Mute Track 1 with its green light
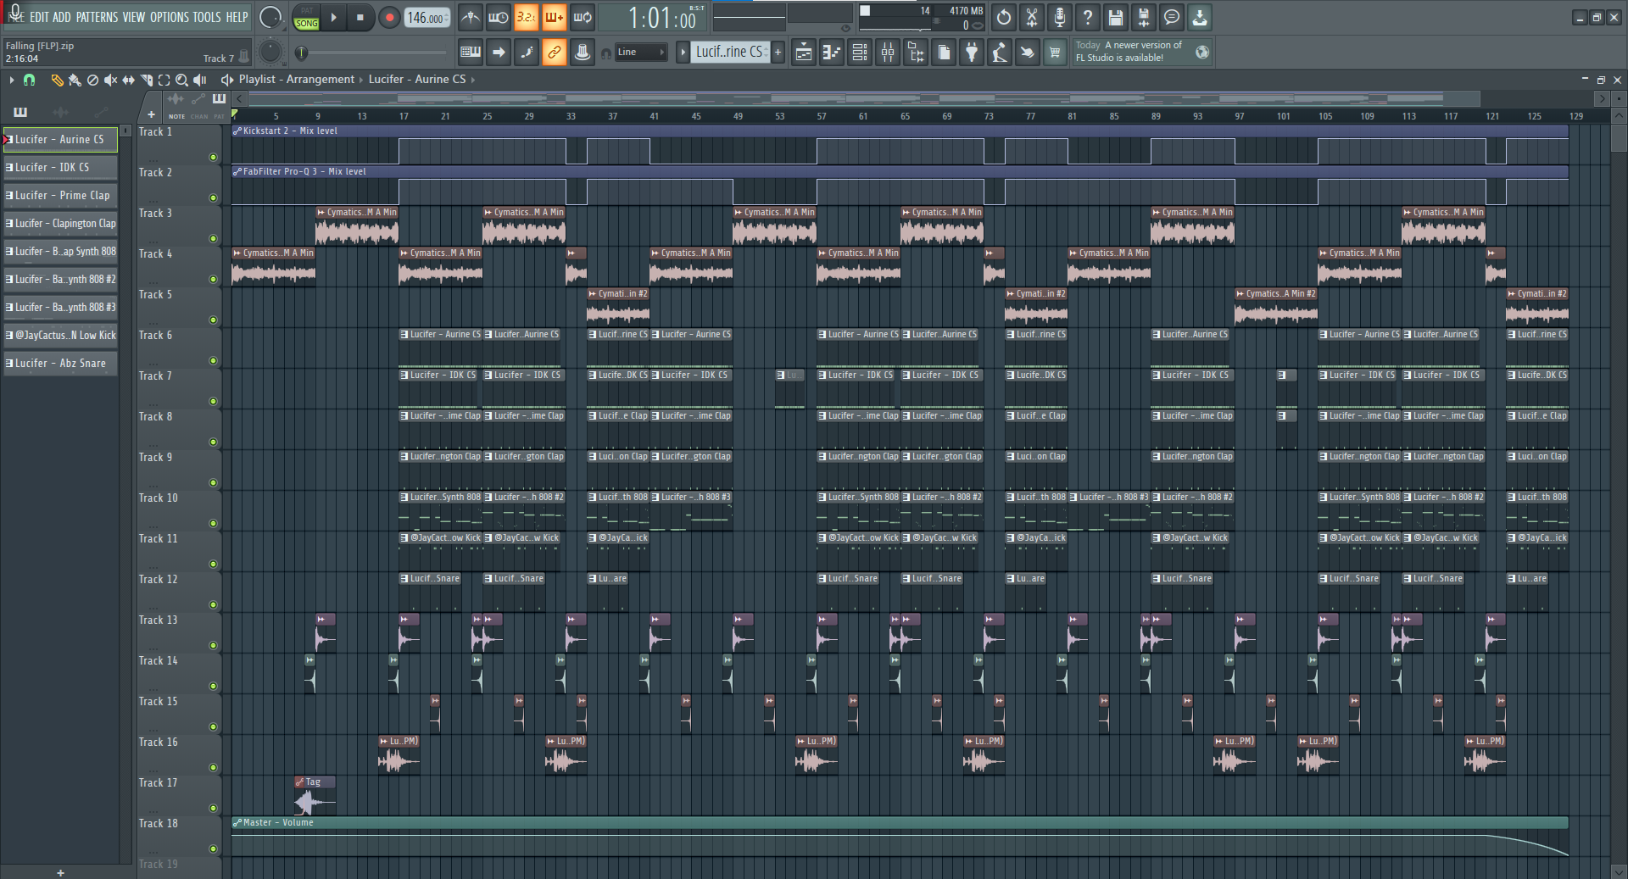The height and width of the screenshot is (879, 1628). click(x=213, y=157)
